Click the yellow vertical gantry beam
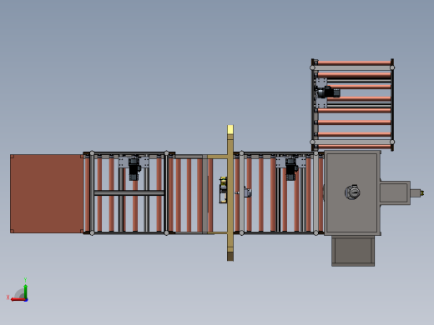 (230, 192)
